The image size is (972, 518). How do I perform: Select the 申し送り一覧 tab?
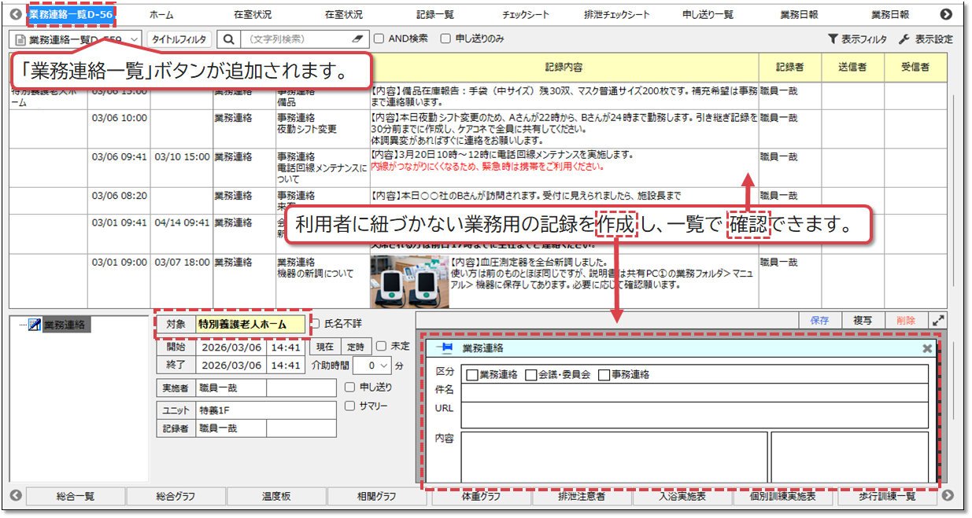pyautogui.click(x=708, y=15)
